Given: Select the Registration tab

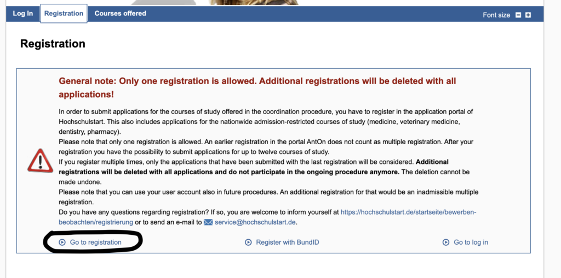Looking at the screenshot, I should click(x=64, y=14).
